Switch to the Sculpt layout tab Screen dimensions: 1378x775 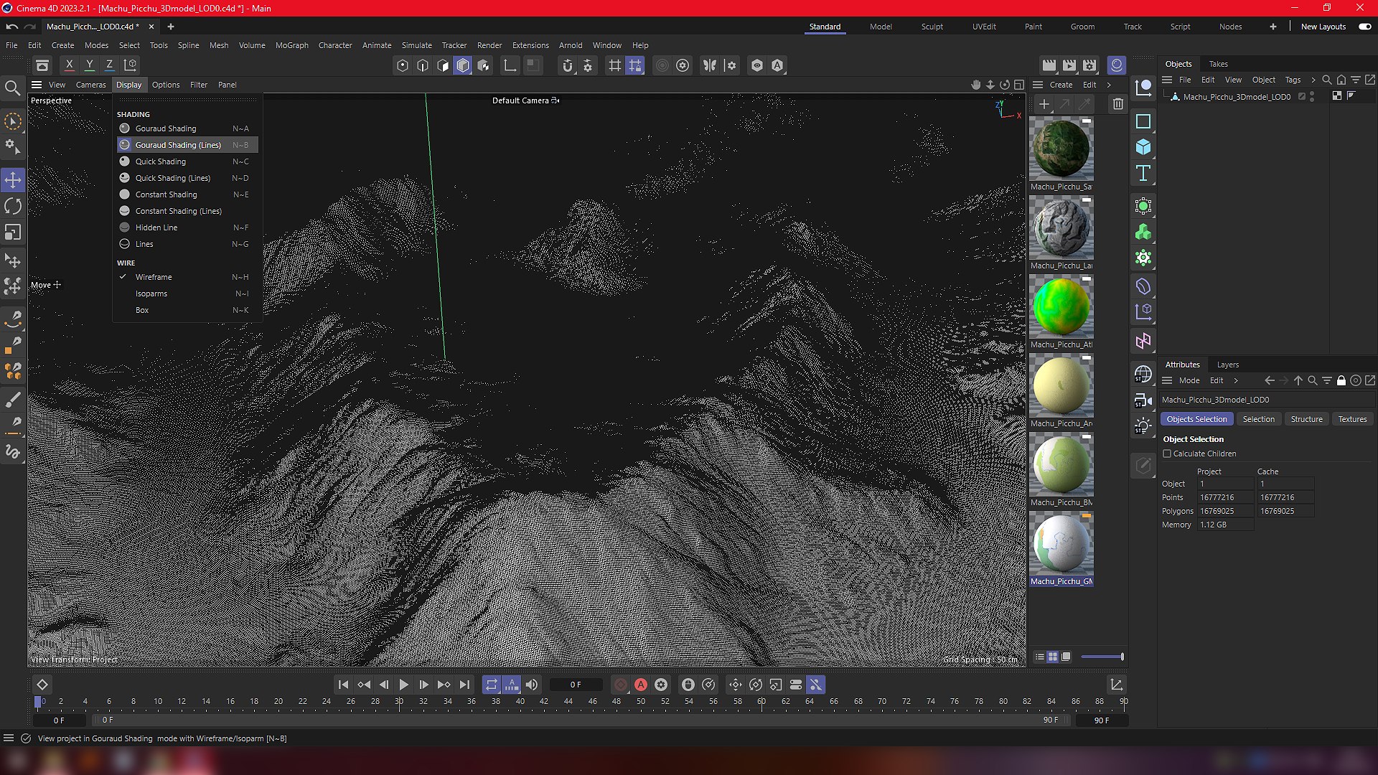932,27
